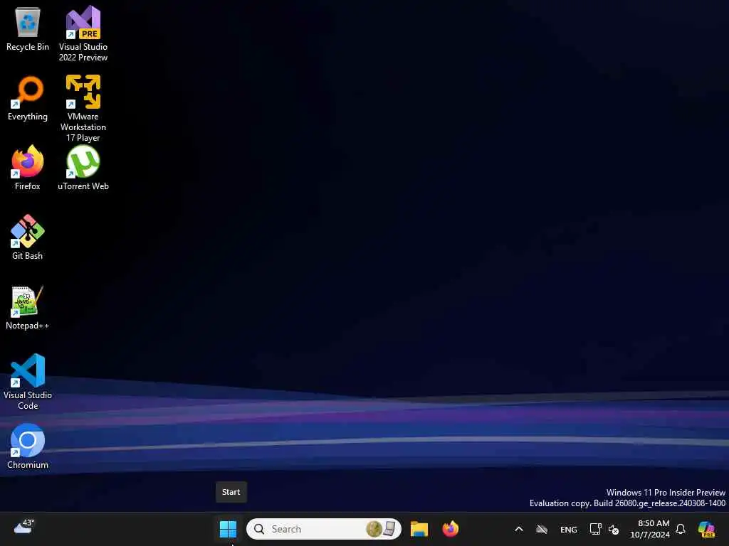Open the Windows Start menu

pyautogui.click(x=228, y=529)
